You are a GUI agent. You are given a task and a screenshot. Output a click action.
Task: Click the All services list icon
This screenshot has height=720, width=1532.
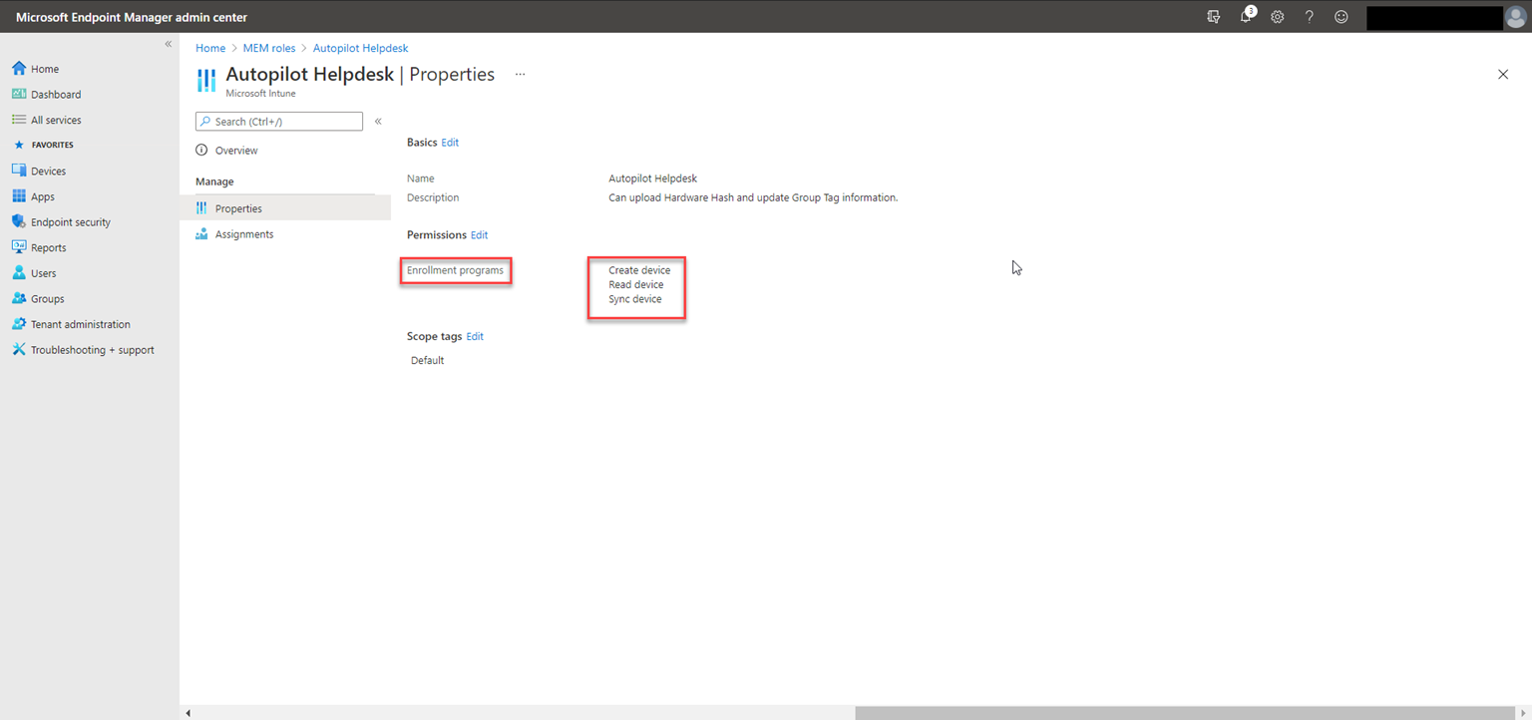click(x=19, y=120)
